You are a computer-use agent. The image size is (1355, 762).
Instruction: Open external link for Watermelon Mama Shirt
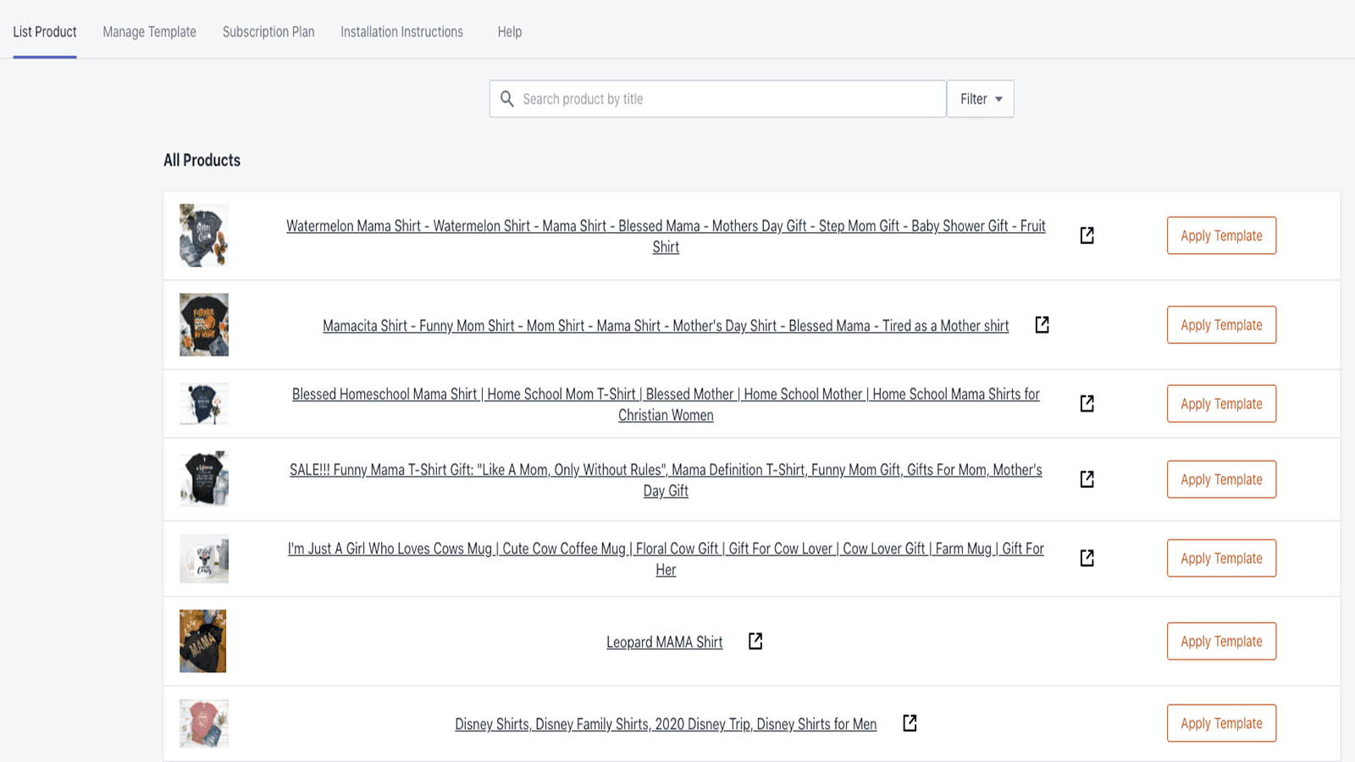tap(1087, 235)
